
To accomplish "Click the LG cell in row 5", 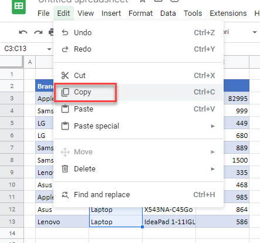I will [45, 123].
